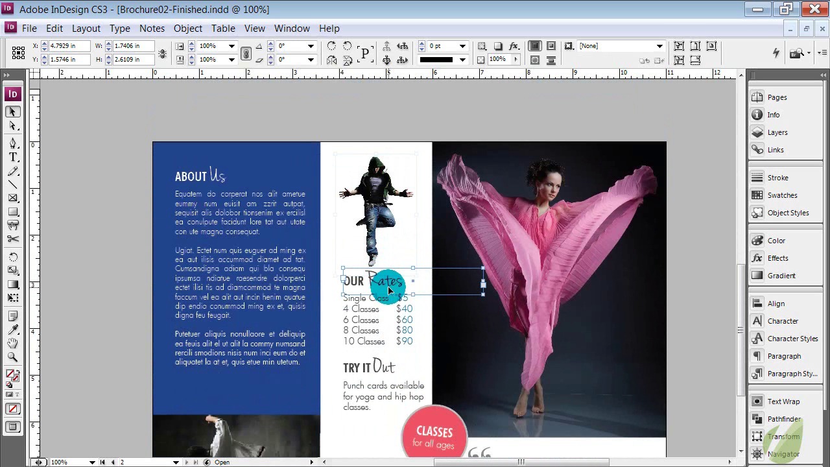Click the Eyedropper tool
The height and width of the screenshot is (467, 830).
click(13, 329)
